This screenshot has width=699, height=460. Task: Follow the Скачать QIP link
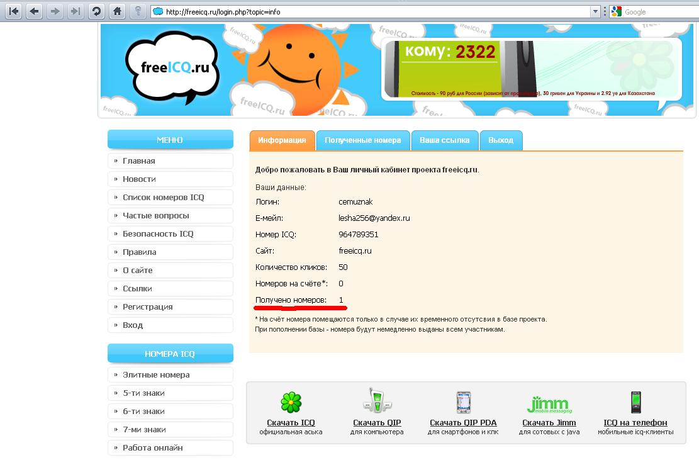click(377, 423)
